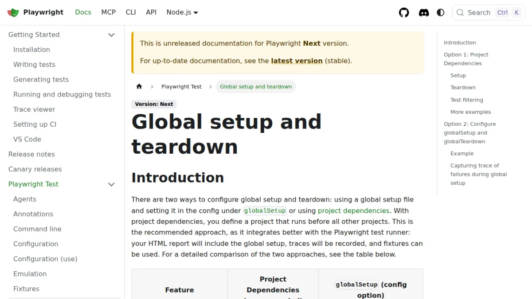Follow the latest version link

297,61
